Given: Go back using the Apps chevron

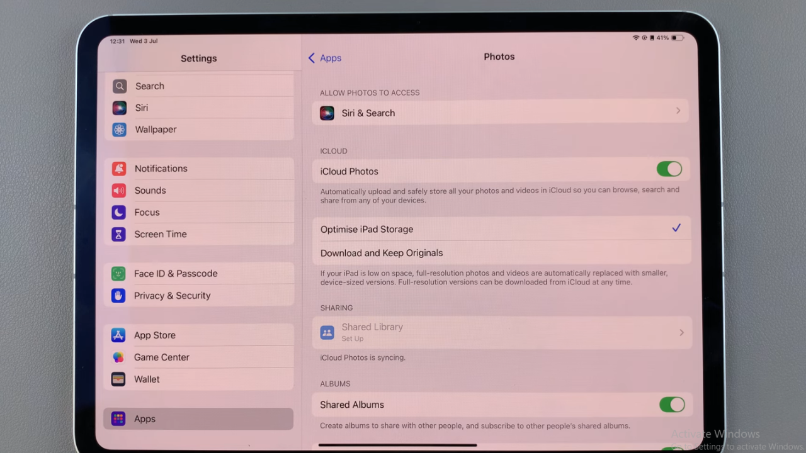Looking at the screenshot, I should click(x=312, y=58).
